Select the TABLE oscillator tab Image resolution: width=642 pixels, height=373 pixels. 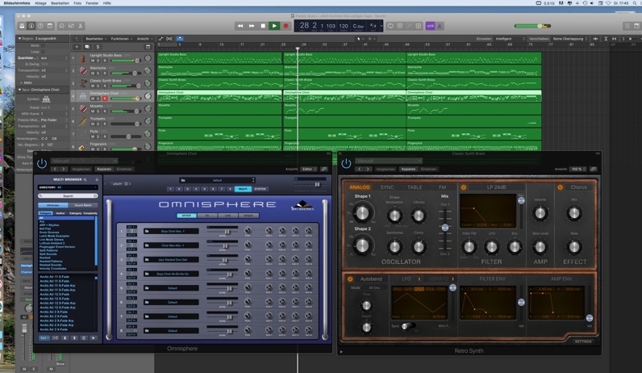pos(415,187)
